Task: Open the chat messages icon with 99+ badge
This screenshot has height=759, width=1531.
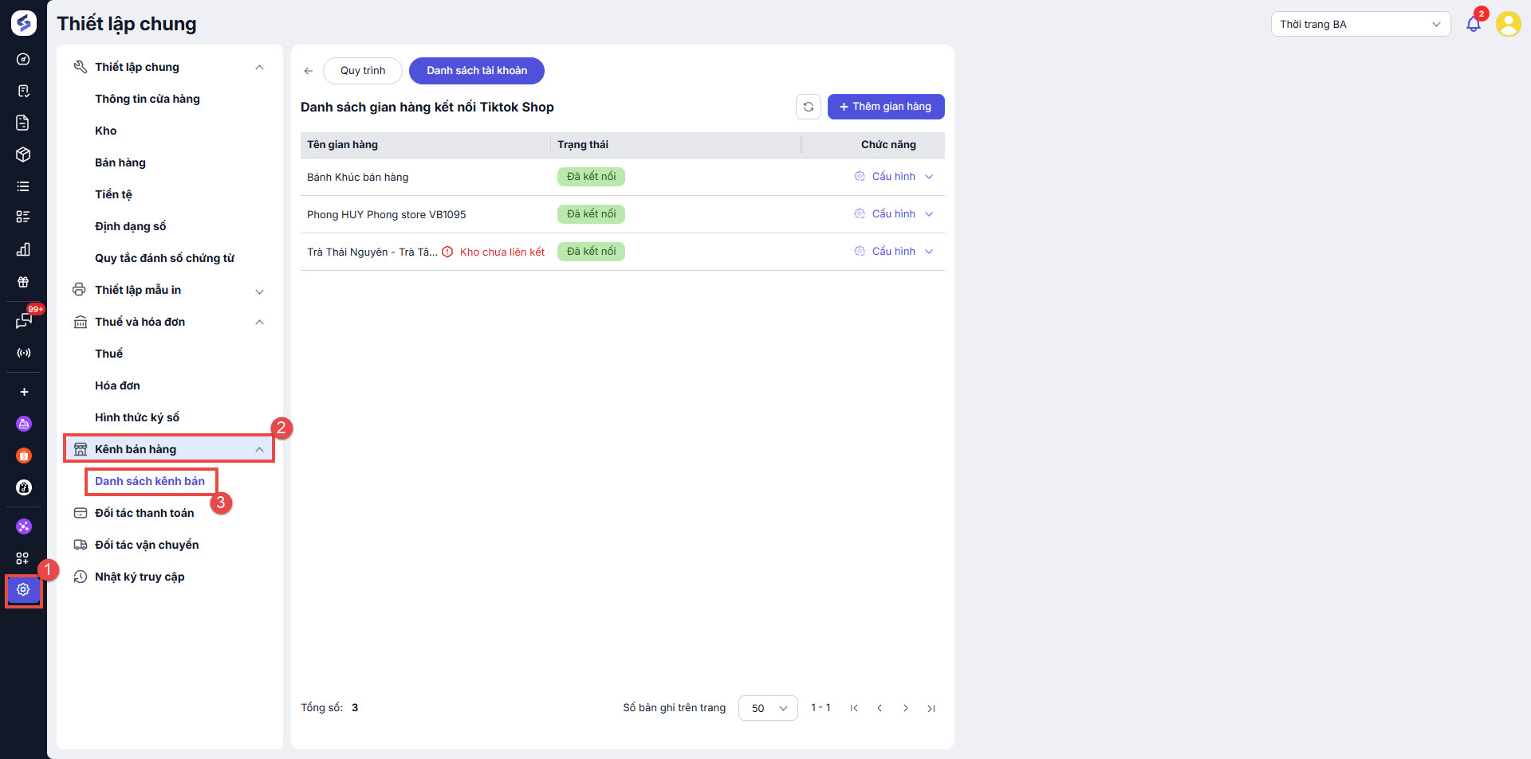Action: [23, 321]
